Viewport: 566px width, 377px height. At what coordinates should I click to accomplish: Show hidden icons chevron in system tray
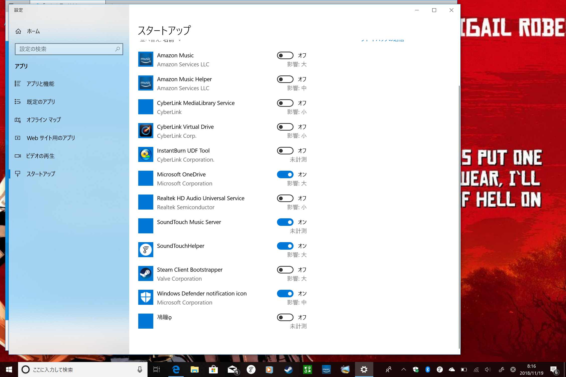tap(403, 369)
